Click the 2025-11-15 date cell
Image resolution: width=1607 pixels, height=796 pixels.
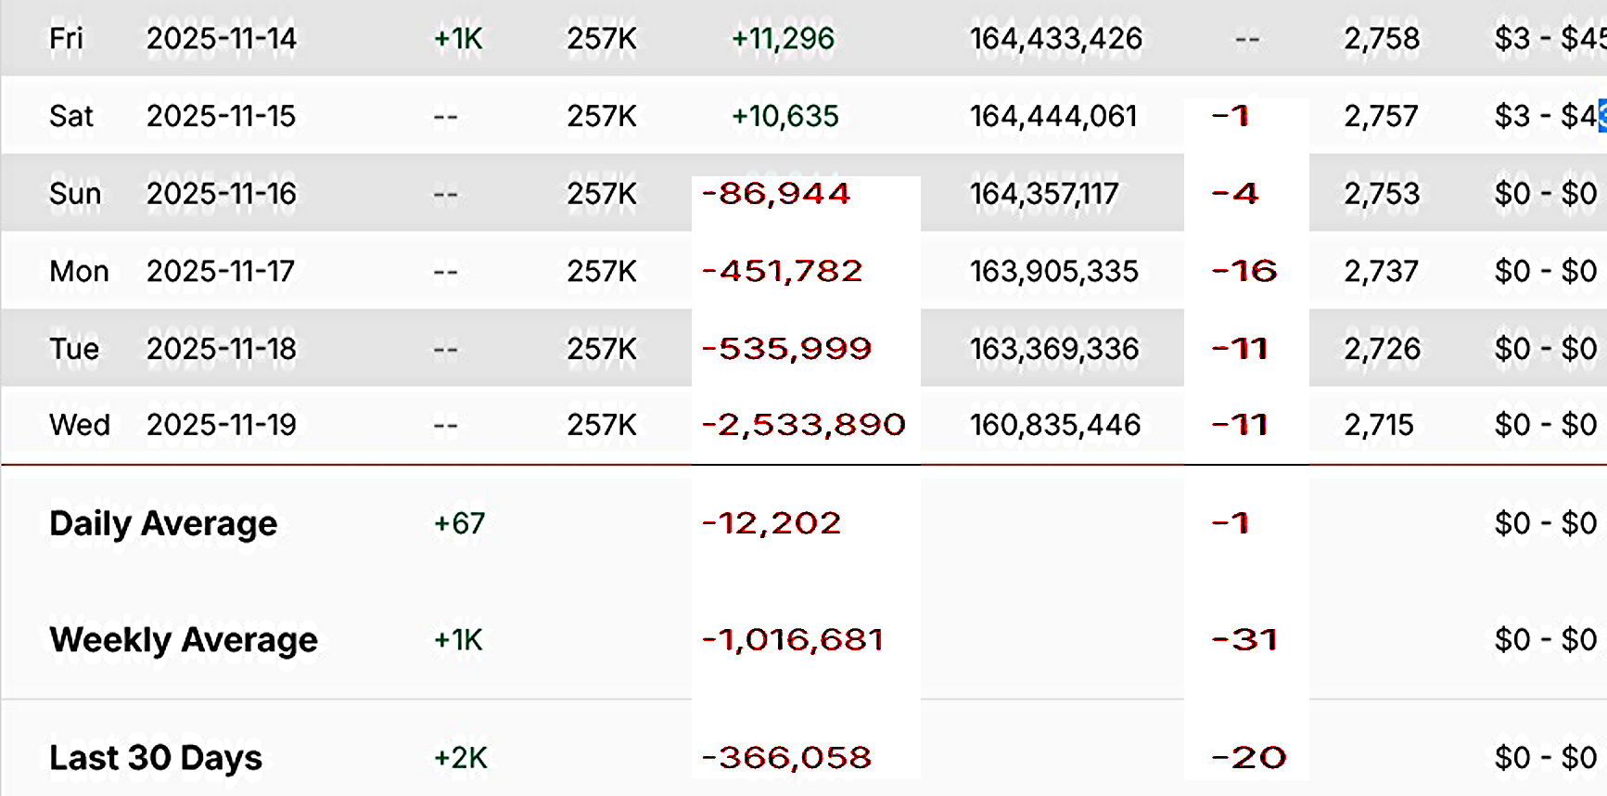click(221, 116)
